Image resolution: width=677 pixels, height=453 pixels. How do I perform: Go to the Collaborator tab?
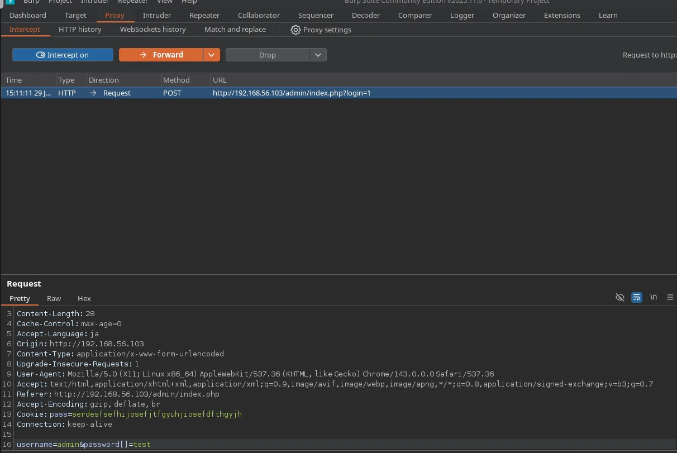pos(259,15)
